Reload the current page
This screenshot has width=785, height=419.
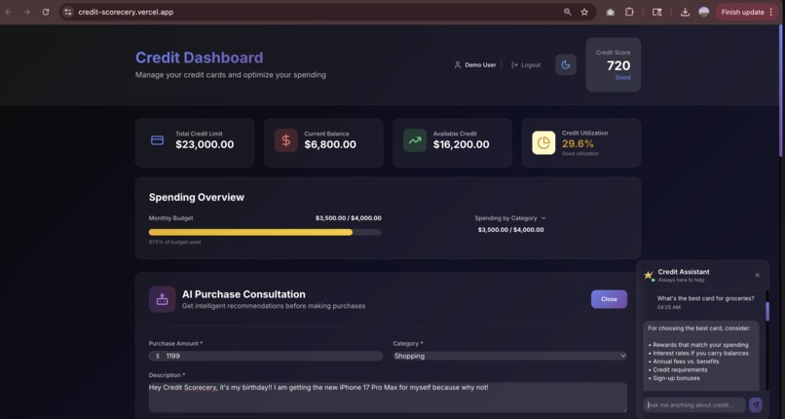[46, 12]
